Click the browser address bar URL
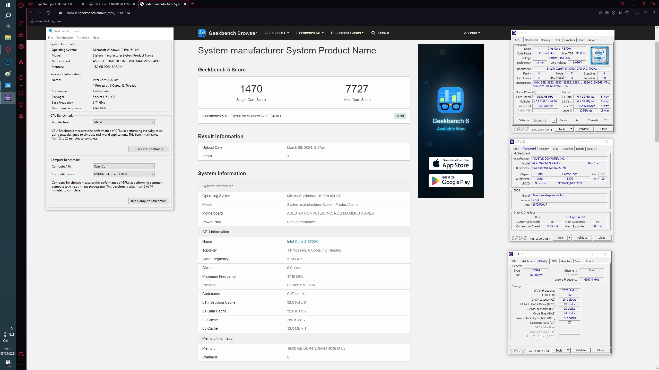The image size is (659, 370). pos(98,13)
